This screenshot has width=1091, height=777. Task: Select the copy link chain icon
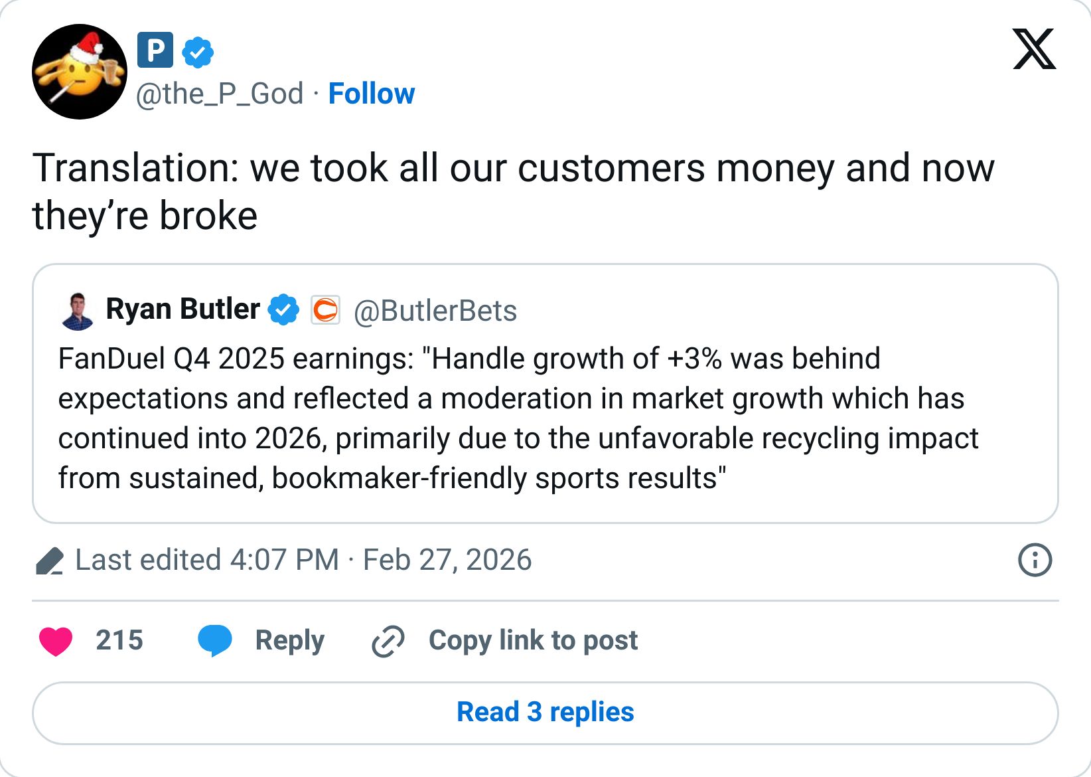tap(388, 640)
